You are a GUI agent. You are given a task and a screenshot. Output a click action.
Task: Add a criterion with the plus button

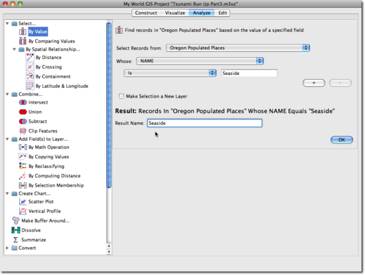(x=314, y=83)
